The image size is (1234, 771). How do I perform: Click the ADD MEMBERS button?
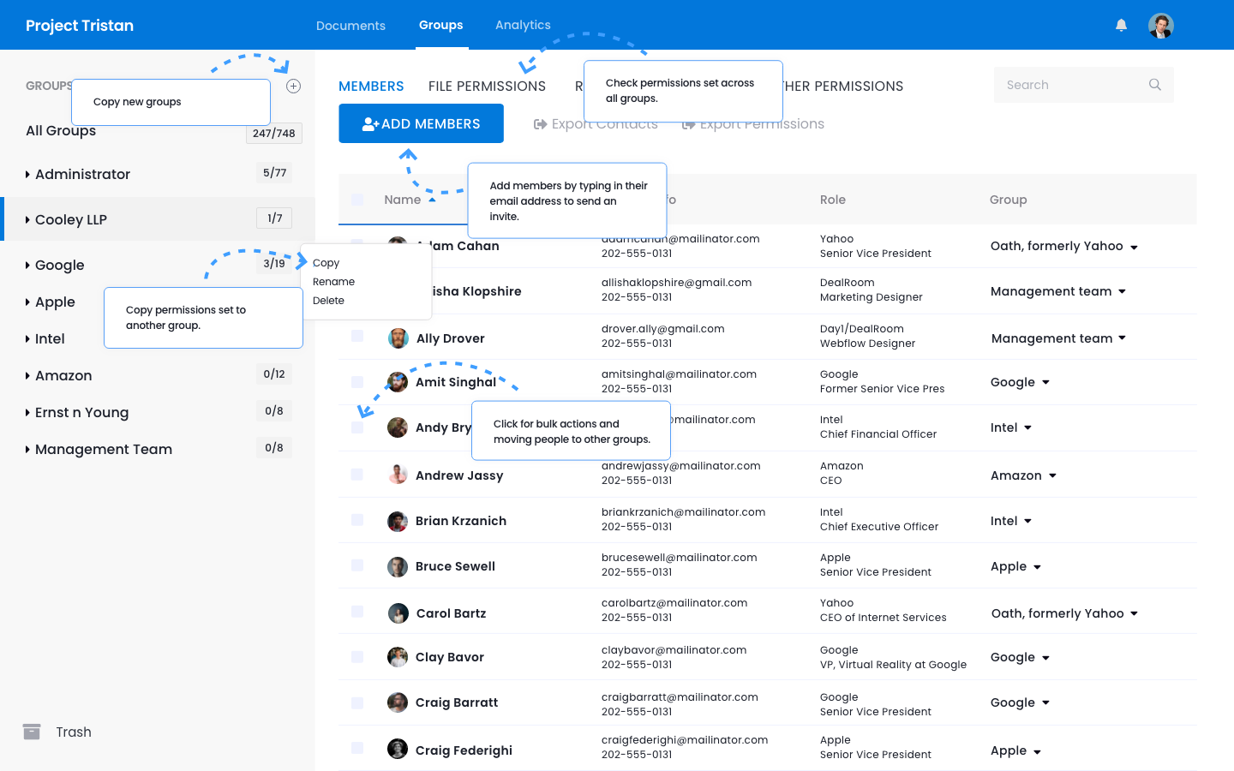point(421,123)
